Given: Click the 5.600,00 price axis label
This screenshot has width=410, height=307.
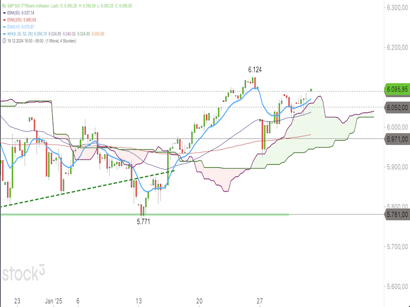Looking at the screenshot, I should coord(398,287).
